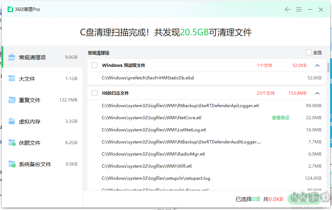Close the 360清理Pro window

(321, 10)
